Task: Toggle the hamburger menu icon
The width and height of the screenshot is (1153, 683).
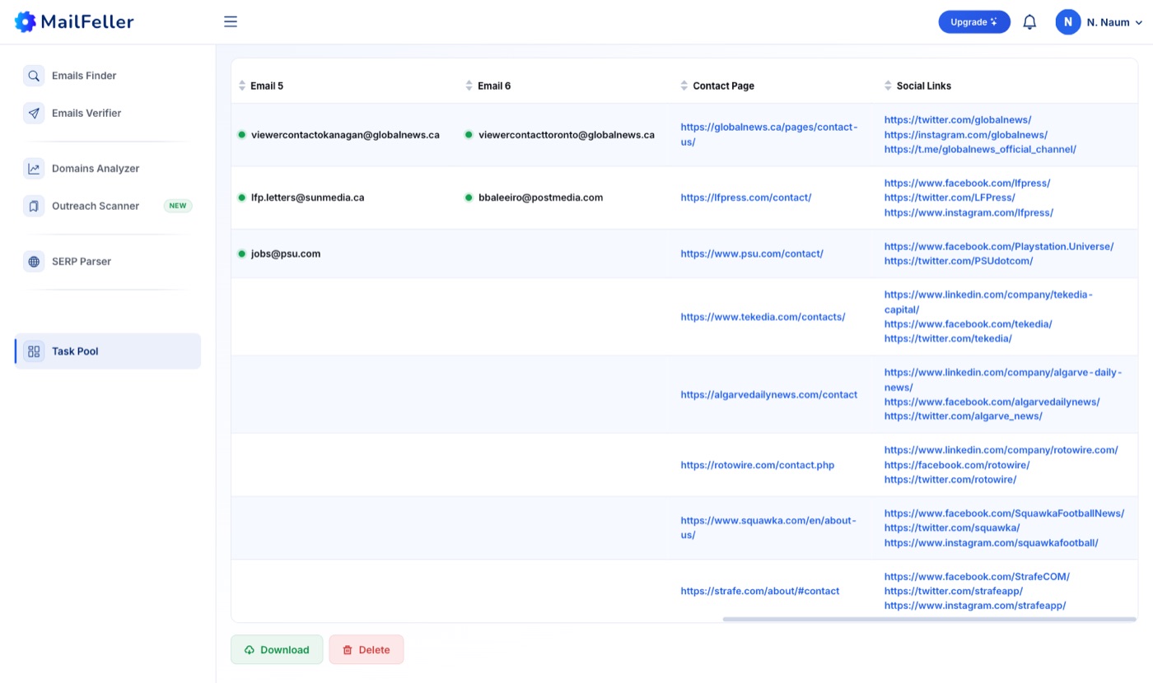Action: (x=231, y=22)
